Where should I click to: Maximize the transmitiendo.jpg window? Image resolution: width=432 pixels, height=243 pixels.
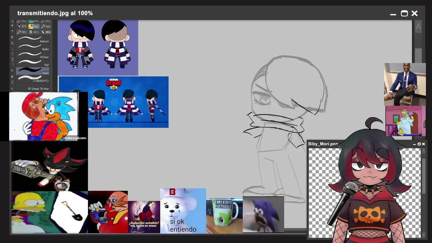pyautogui.click(x=404, y=13)
